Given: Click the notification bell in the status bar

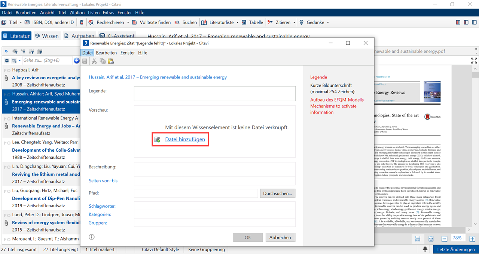Looking at the screenshot, I should click(425, 249).
